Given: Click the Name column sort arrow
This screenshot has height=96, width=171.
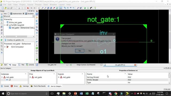Looking at the screenshot, I should 125,74.
